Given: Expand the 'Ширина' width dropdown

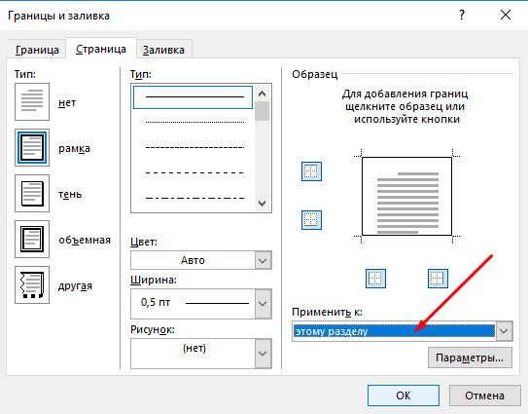Looking at the screenshot, I should coord(263,303).
